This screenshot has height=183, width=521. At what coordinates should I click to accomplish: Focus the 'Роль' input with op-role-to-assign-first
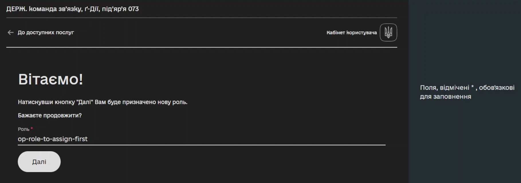tap(202, 139)
